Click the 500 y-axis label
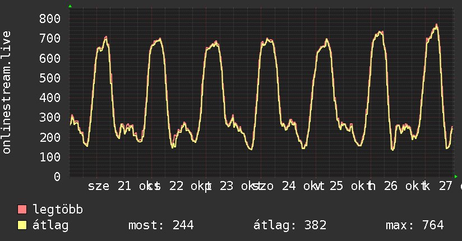Screen dimensions: 462x241 (x=50, y=78)
